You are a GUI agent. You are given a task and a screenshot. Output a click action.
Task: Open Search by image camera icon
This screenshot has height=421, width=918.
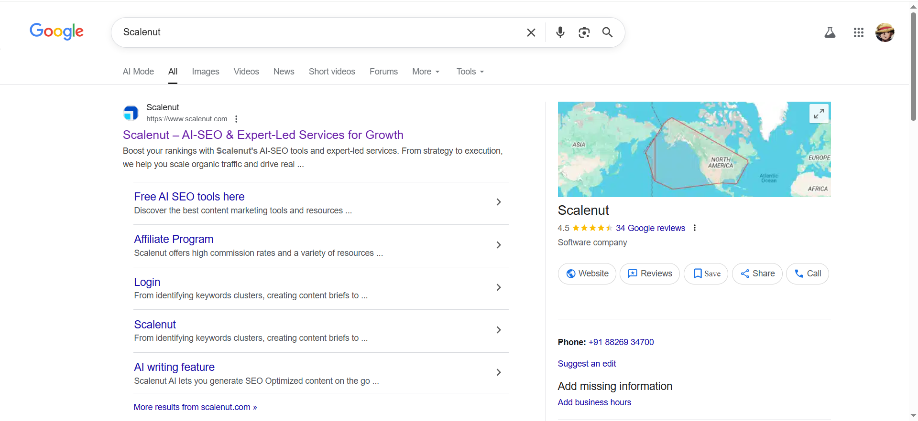point(584,32)
